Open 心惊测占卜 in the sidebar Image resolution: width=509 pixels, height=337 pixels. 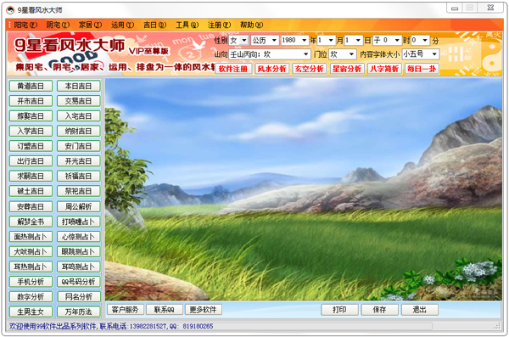coord(79,237)
